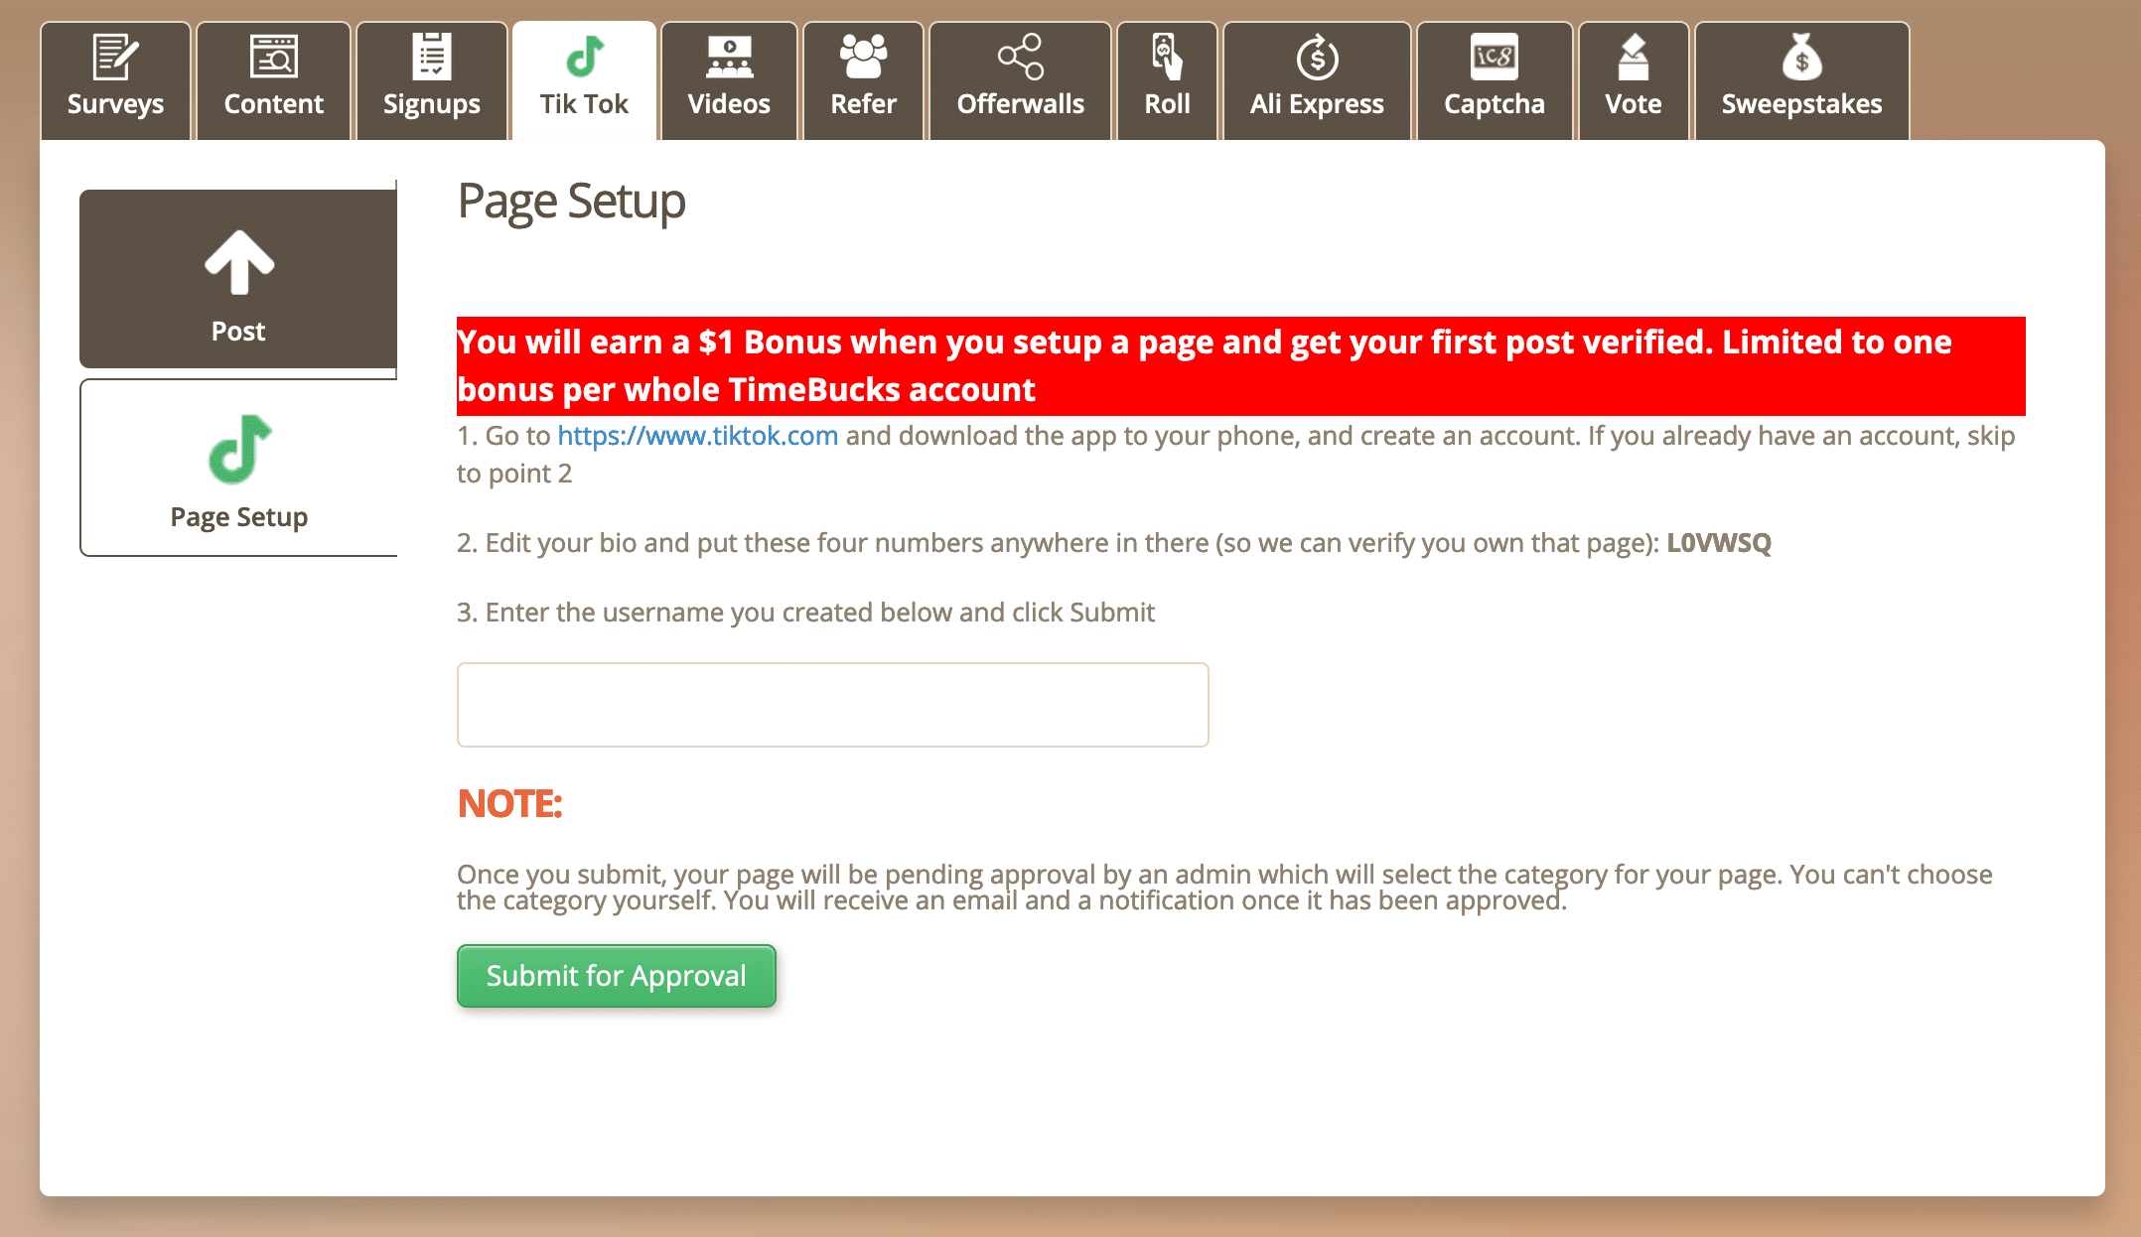Click the Surveys clipboard icon
2141x1237 pixels.
point(115,57)
